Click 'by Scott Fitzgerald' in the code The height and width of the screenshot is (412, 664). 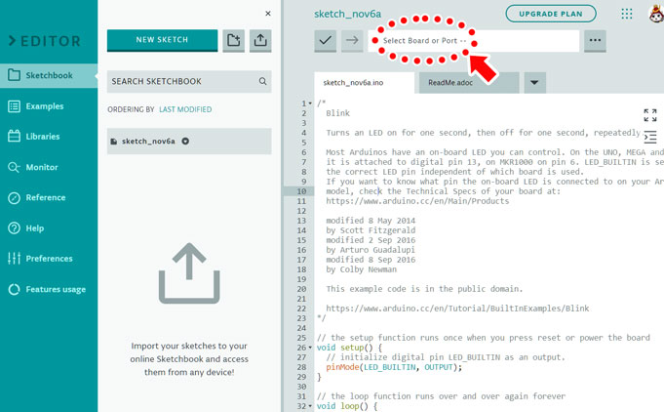[x=371, y=230]
